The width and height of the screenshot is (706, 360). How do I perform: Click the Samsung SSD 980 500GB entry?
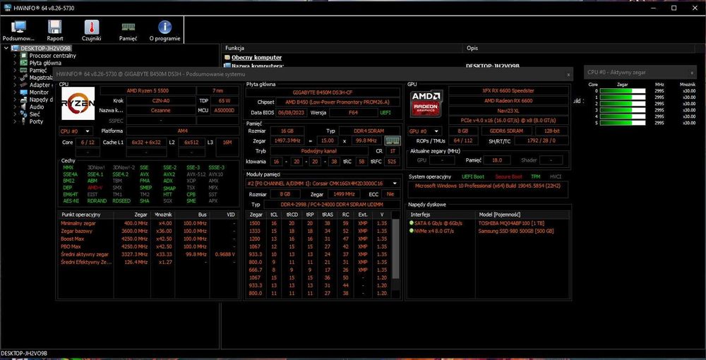[x=516, y=231]
